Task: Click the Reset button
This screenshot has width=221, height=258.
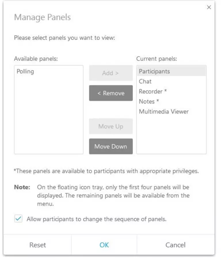Action: tap(37, 245)
